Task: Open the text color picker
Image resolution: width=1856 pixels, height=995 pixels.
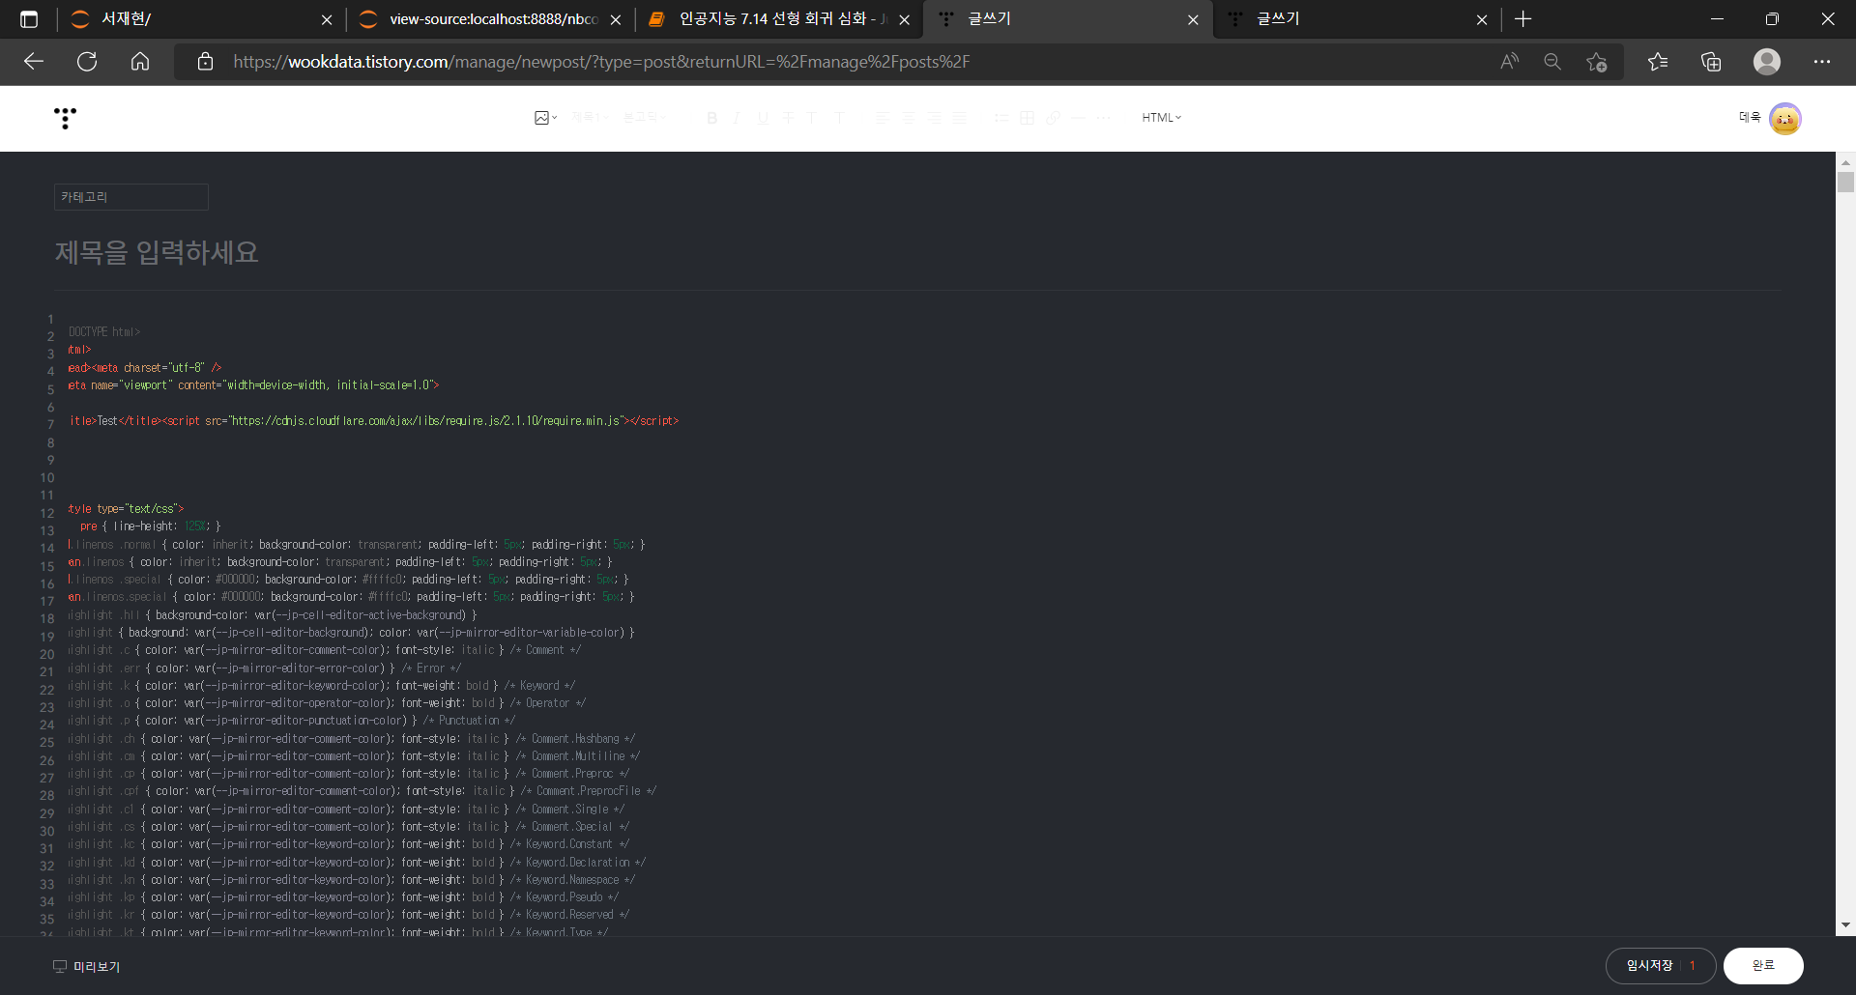Action: 812,118
